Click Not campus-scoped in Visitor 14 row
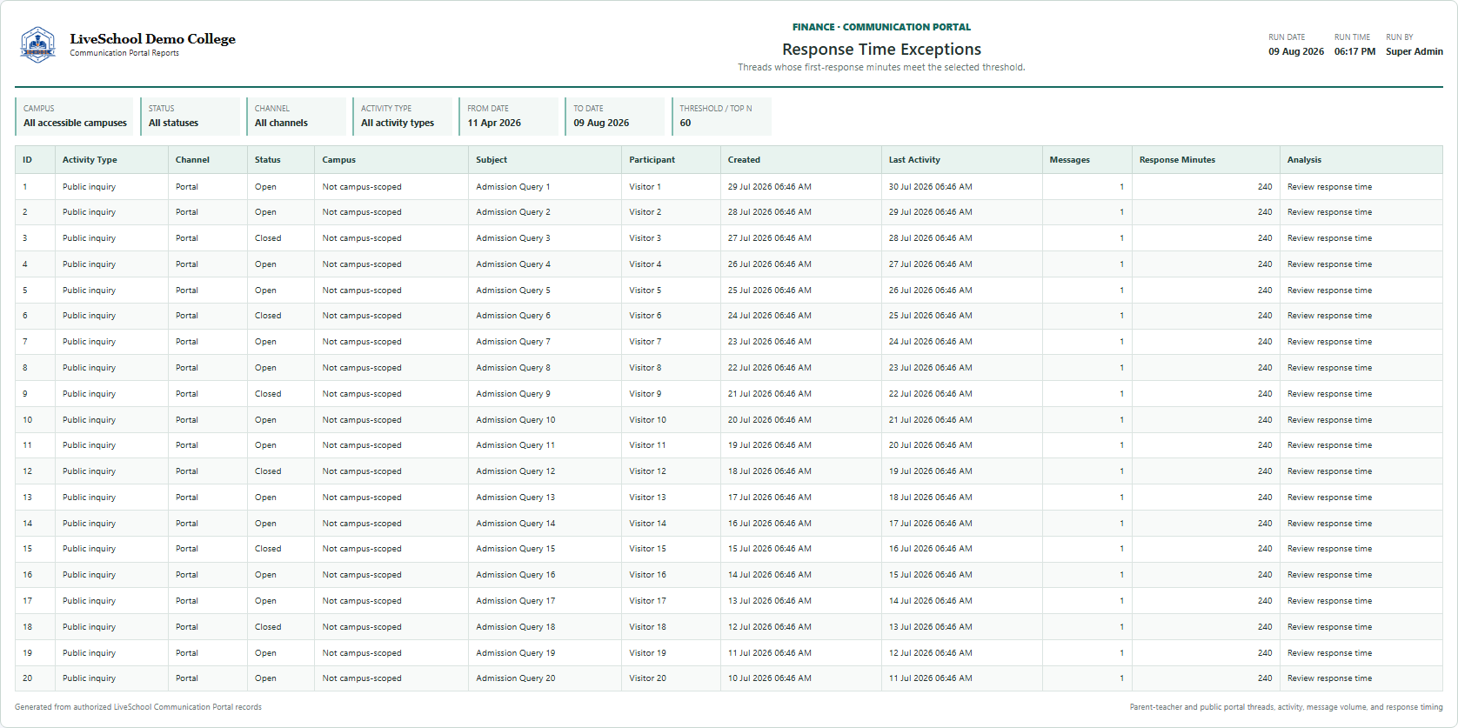Screen dimensions: 1458x728 click(362, 524)
